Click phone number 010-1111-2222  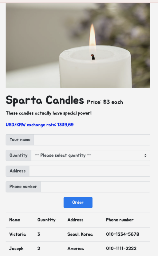tap(121, 249)
